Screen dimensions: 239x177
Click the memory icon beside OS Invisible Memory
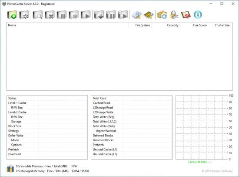pyautogui.click(x=10, y=168)
